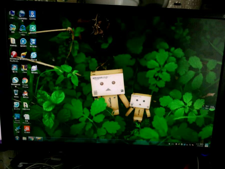Open File Explorer from the taskbar
This screenshot has height=169, width=225.
[24, 138]
